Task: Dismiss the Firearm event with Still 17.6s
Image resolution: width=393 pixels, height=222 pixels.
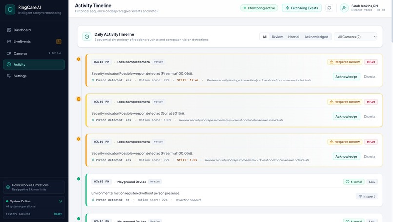Action: click(370, 77)
